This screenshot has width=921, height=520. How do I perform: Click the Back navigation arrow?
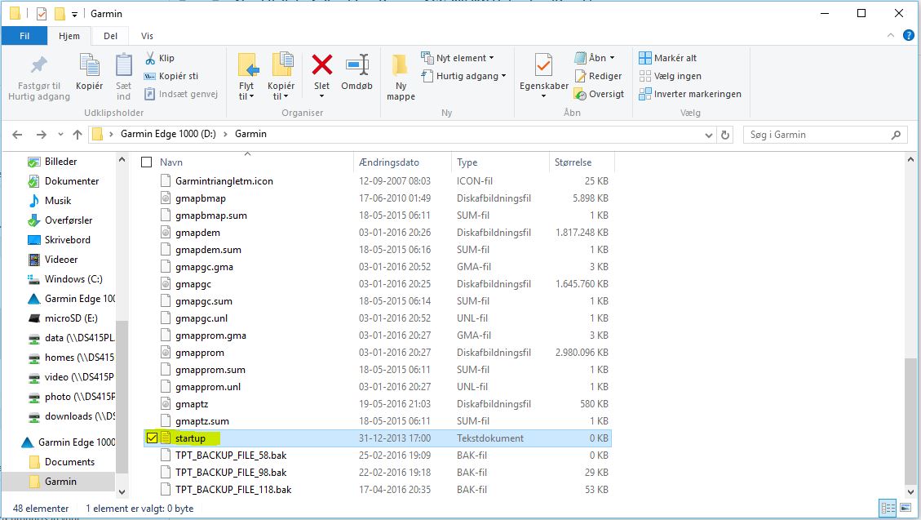click(x=17, y=135)
